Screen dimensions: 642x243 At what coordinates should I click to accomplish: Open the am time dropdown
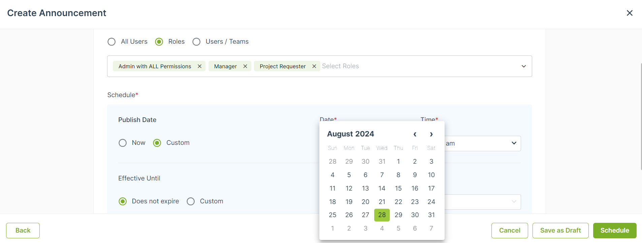(482, 144)
